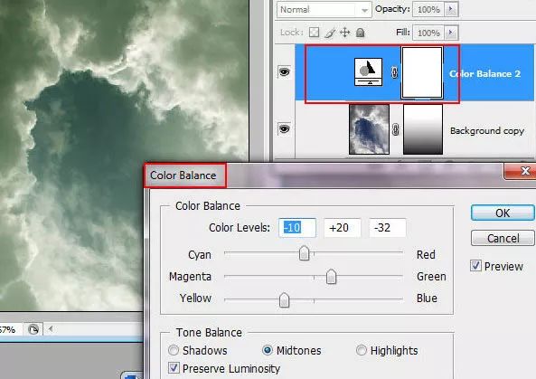Click the lock image pixels brush icon
The height and width of the screenshot is (379, 536).
(330, 33)
